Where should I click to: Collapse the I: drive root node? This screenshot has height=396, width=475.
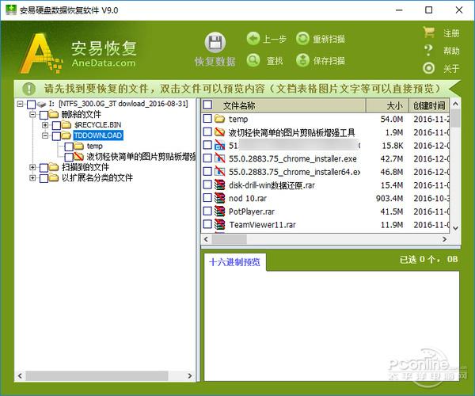coord(20,105)
